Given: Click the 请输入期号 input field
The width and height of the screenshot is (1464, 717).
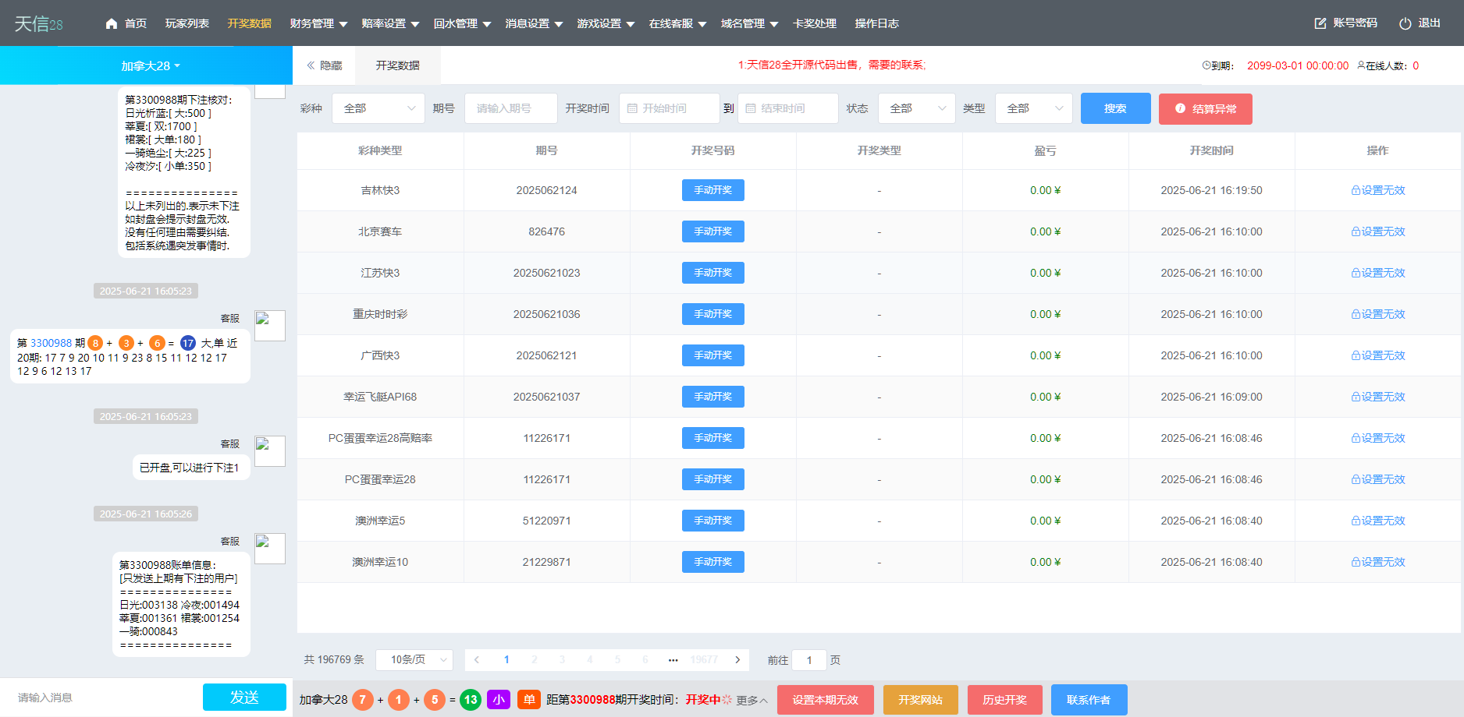Looking at the screenshot, I should [511, 108].
